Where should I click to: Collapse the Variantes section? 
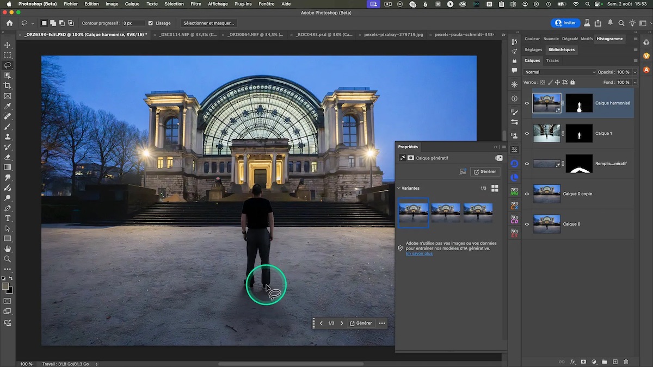click(x=399, y=188)
